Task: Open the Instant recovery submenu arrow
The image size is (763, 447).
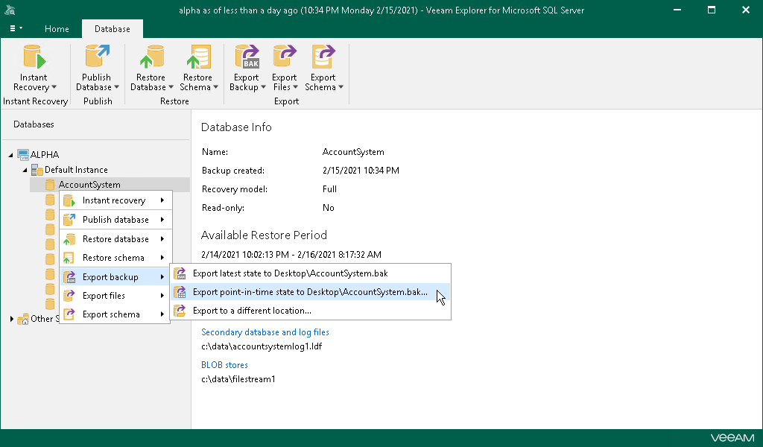Action: point(162,200)
